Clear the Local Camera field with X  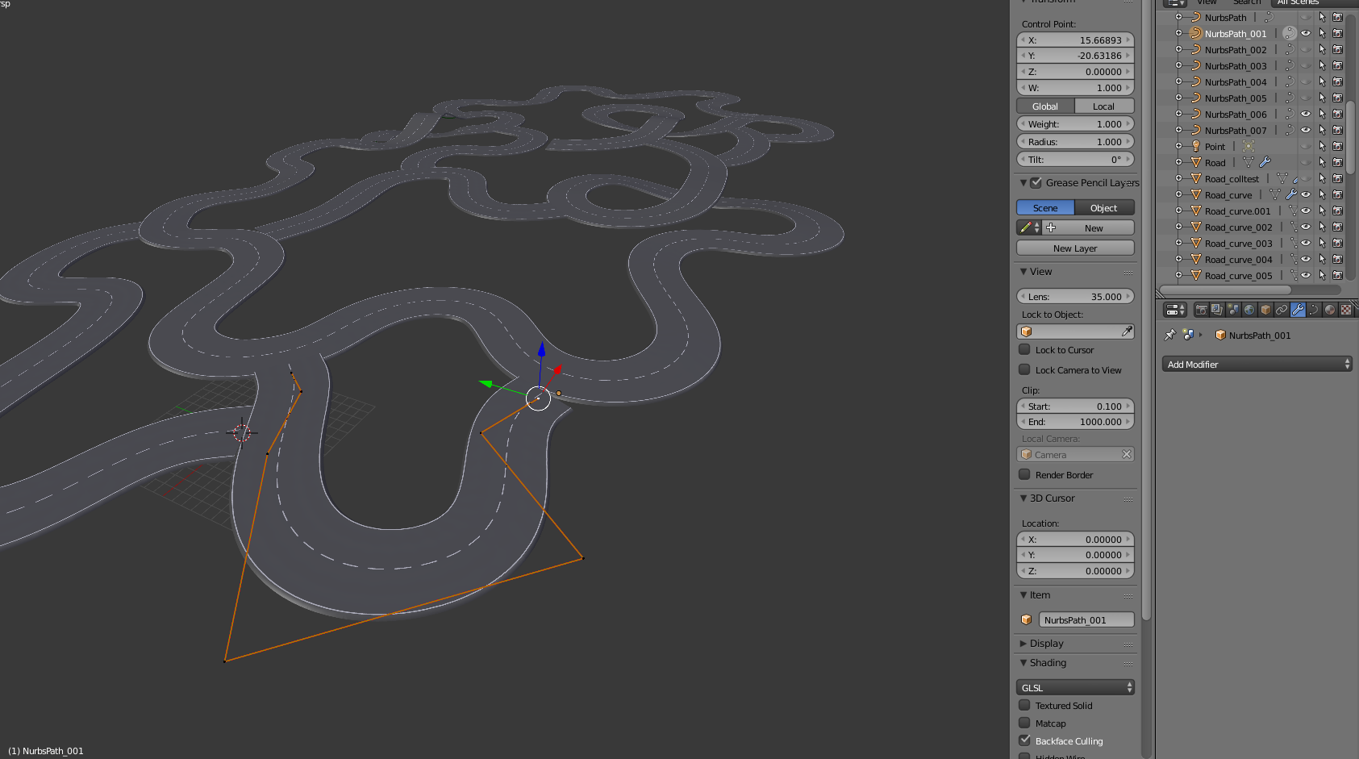click(x=1127, y=454)
